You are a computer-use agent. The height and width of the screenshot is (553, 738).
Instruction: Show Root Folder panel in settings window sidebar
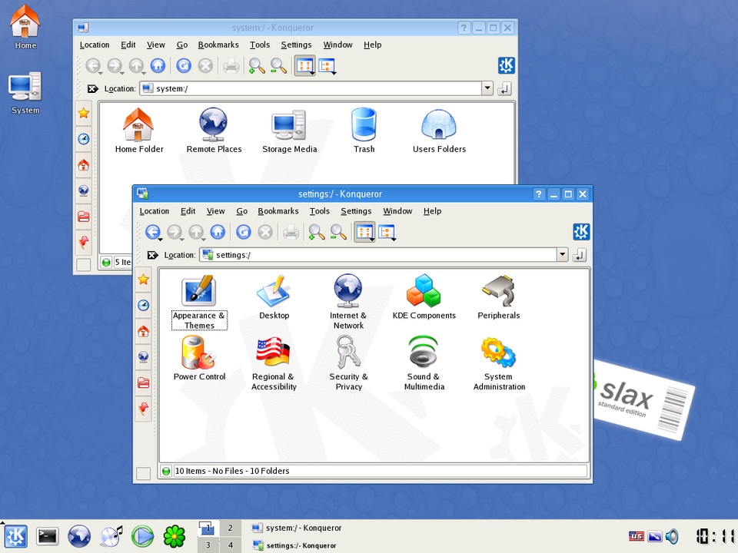click(144, 382)
